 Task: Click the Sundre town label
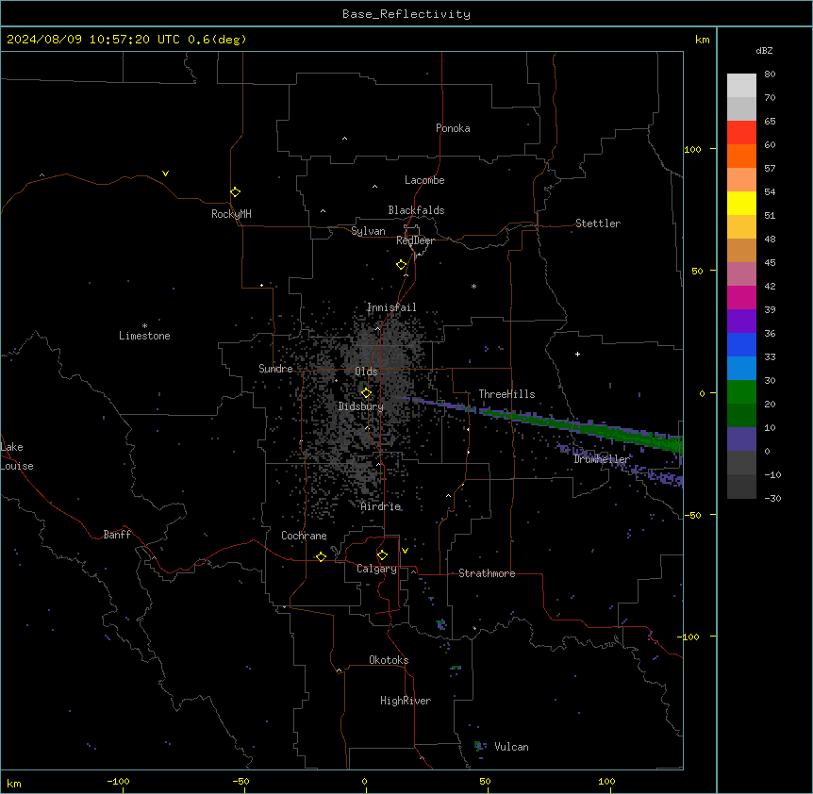pos(275,369)
